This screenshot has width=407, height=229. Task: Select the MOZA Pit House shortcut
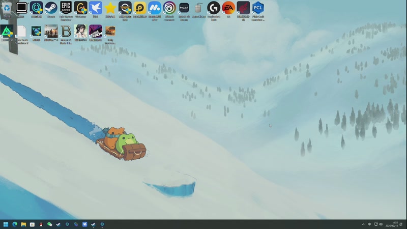point(184,11)
